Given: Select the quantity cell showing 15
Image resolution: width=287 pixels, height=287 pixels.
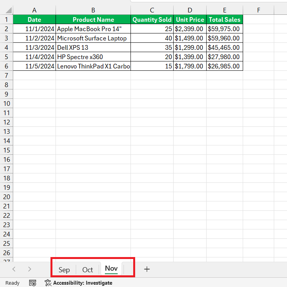Looking at the screenshot, I should [152, 66].
